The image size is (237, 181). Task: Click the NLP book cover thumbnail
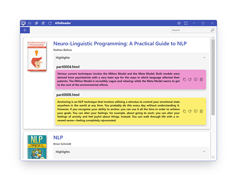(x=37, y=147)
